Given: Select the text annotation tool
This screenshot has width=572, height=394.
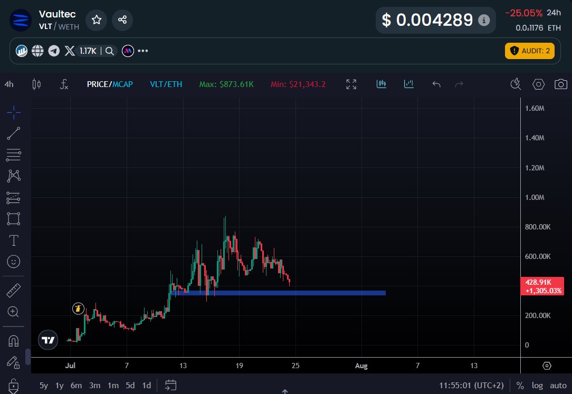Looking at the screenshot, I should (14, 241).
